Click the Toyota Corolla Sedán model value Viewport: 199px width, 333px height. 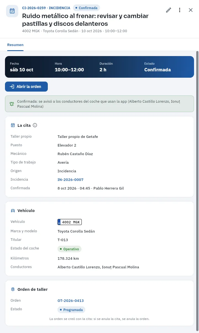coord(76,231)
